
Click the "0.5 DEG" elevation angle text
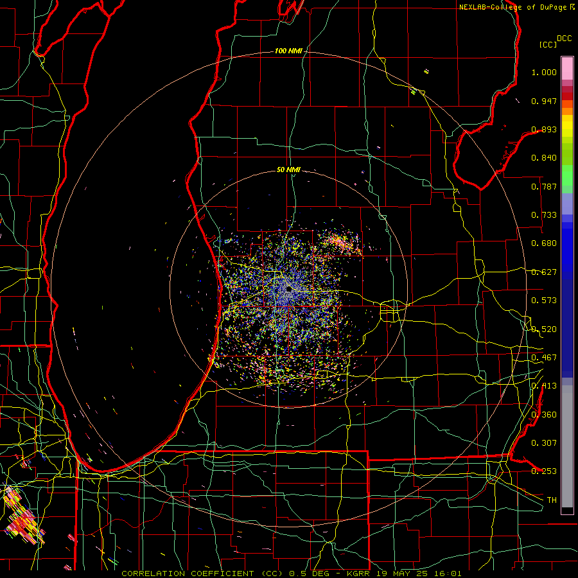click(308, 574)
